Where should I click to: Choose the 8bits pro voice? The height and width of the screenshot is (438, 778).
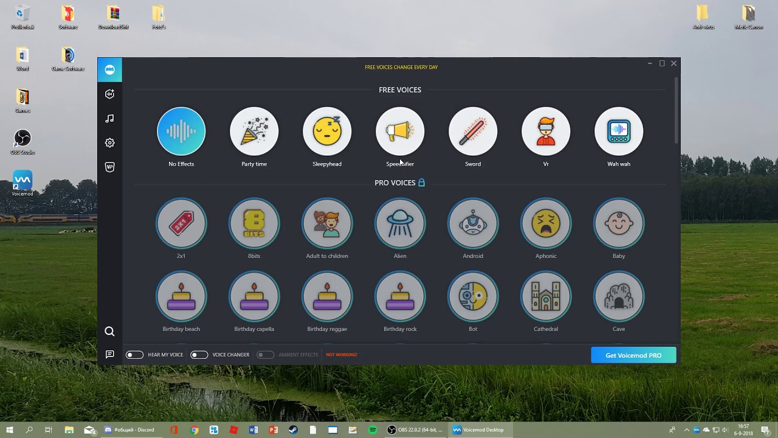(254, 223)
